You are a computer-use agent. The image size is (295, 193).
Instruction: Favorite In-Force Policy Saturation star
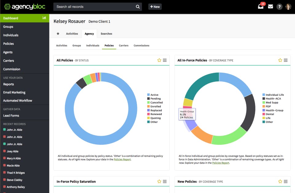(x=159, y=181)
